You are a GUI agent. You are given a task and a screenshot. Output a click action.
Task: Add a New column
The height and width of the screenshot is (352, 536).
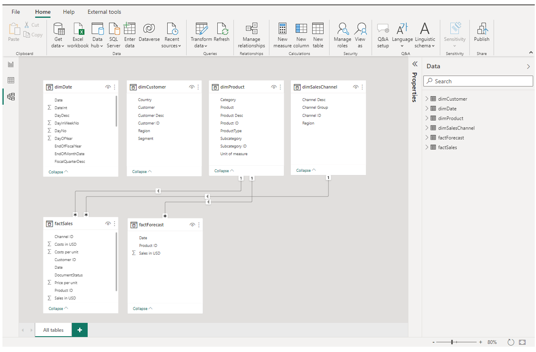point(301,35)
